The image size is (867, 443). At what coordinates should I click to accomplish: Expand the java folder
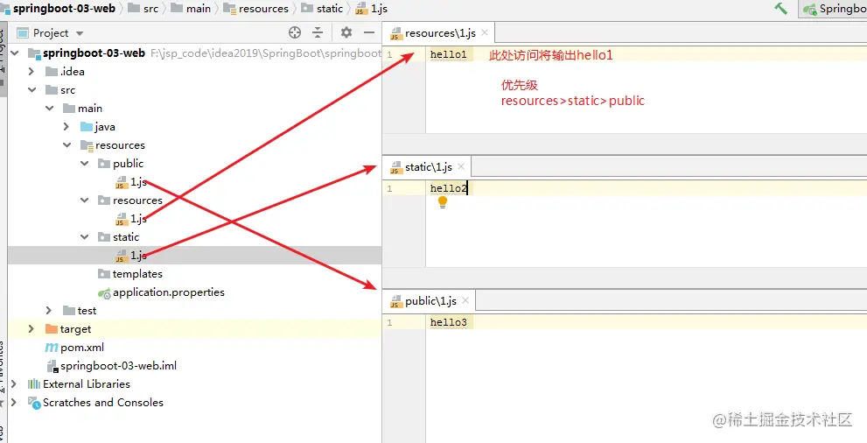point(66,127)
